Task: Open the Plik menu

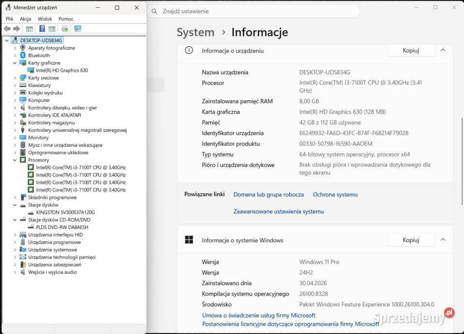Action: click(10, 19)
